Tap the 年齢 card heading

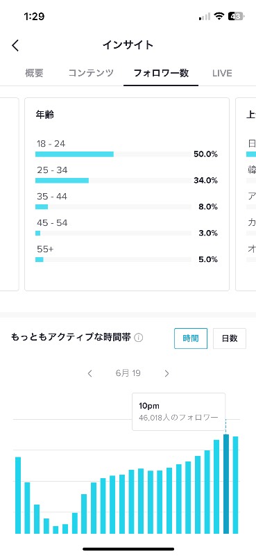tap(45, 115)
